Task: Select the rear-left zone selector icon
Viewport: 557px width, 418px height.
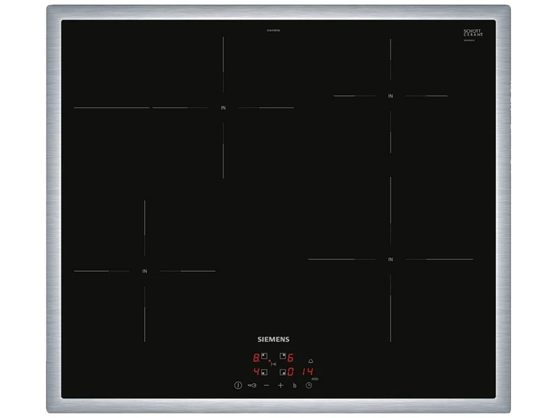Action: pos(265,356)
